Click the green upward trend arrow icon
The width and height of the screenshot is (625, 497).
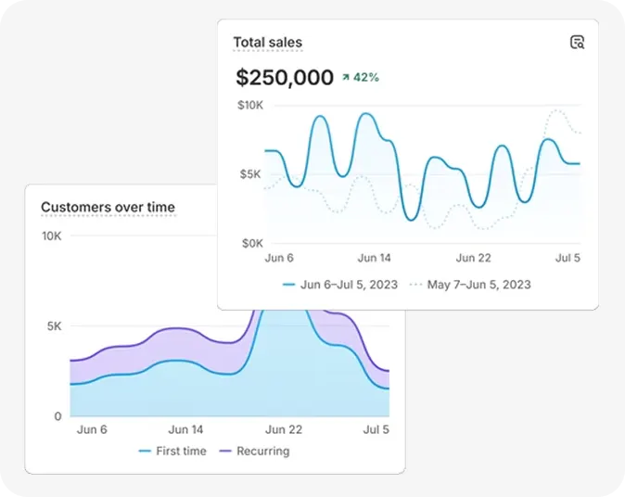(345, 78)
